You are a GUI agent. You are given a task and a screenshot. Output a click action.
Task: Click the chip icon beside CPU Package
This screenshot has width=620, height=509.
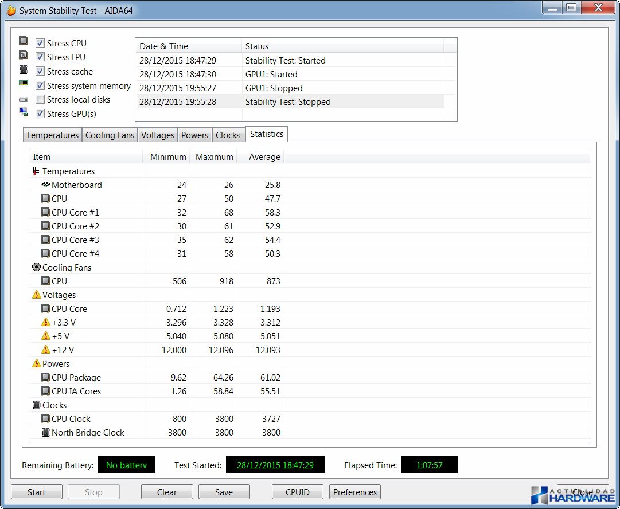pos(46,377)
